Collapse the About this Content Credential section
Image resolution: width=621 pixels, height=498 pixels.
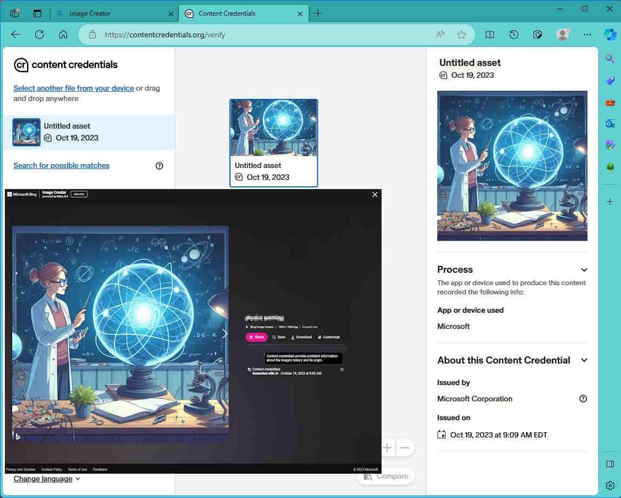tap(584, 360)
